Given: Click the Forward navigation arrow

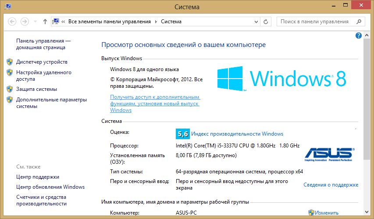Looking at the screenshot, I should pos(25,22).
